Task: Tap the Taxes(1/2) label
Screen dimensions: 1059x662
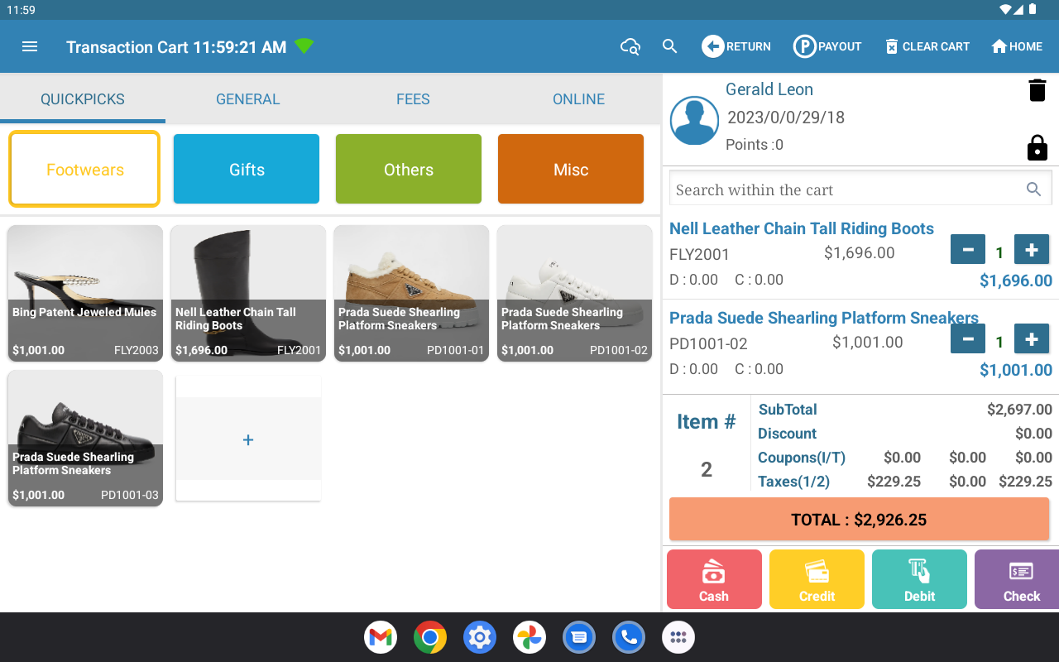Action: [x=793, y=482]
